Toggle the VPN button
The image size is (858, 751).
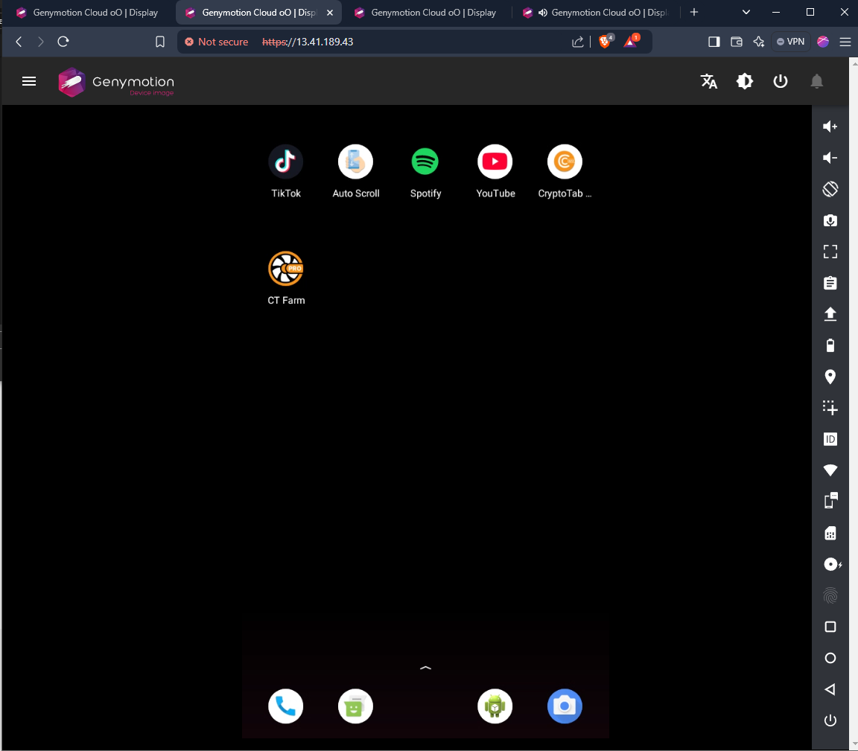click(790, 42)
